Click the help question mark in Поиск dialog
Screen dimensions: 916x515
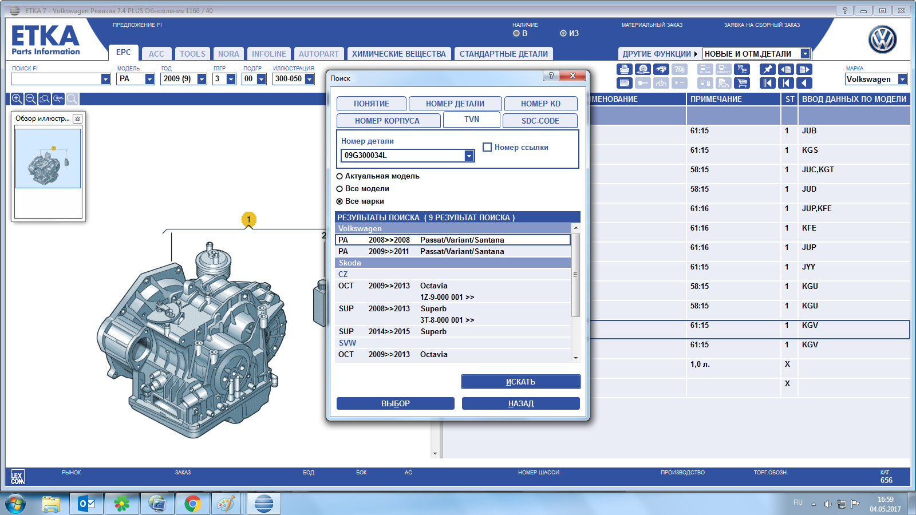point(551,76)
